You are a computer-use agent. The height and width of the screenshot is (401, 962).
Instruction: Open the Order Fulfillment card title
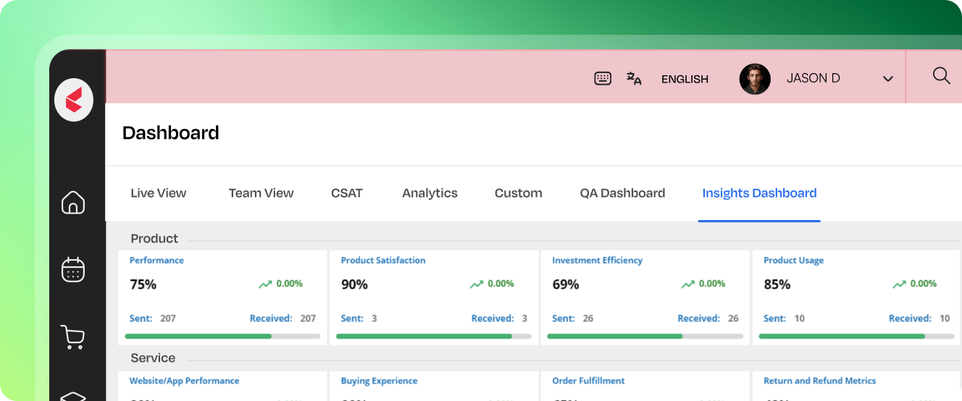pyautogui.click(x=588, y=381)
